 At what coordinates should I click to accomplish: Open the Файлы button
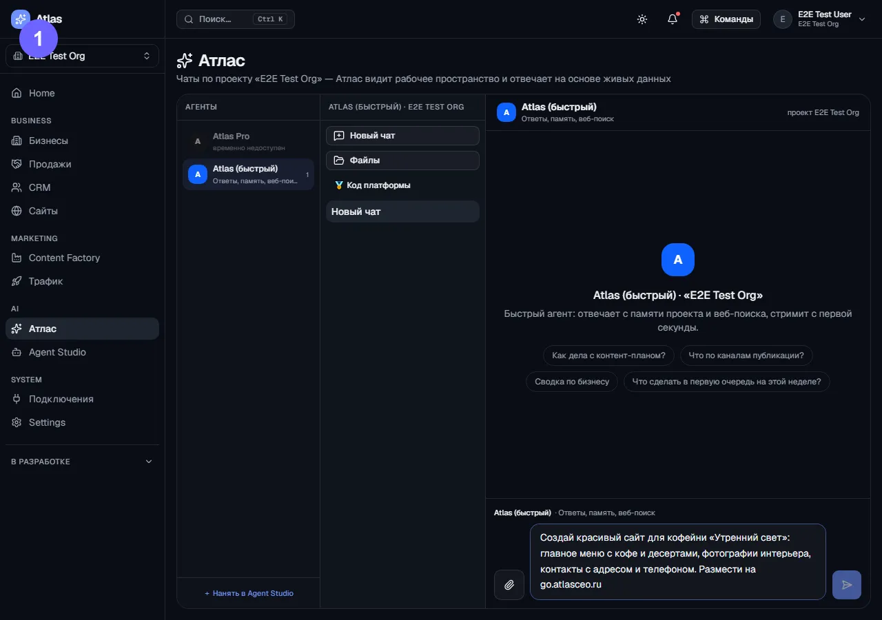click(x=402, y=161)
